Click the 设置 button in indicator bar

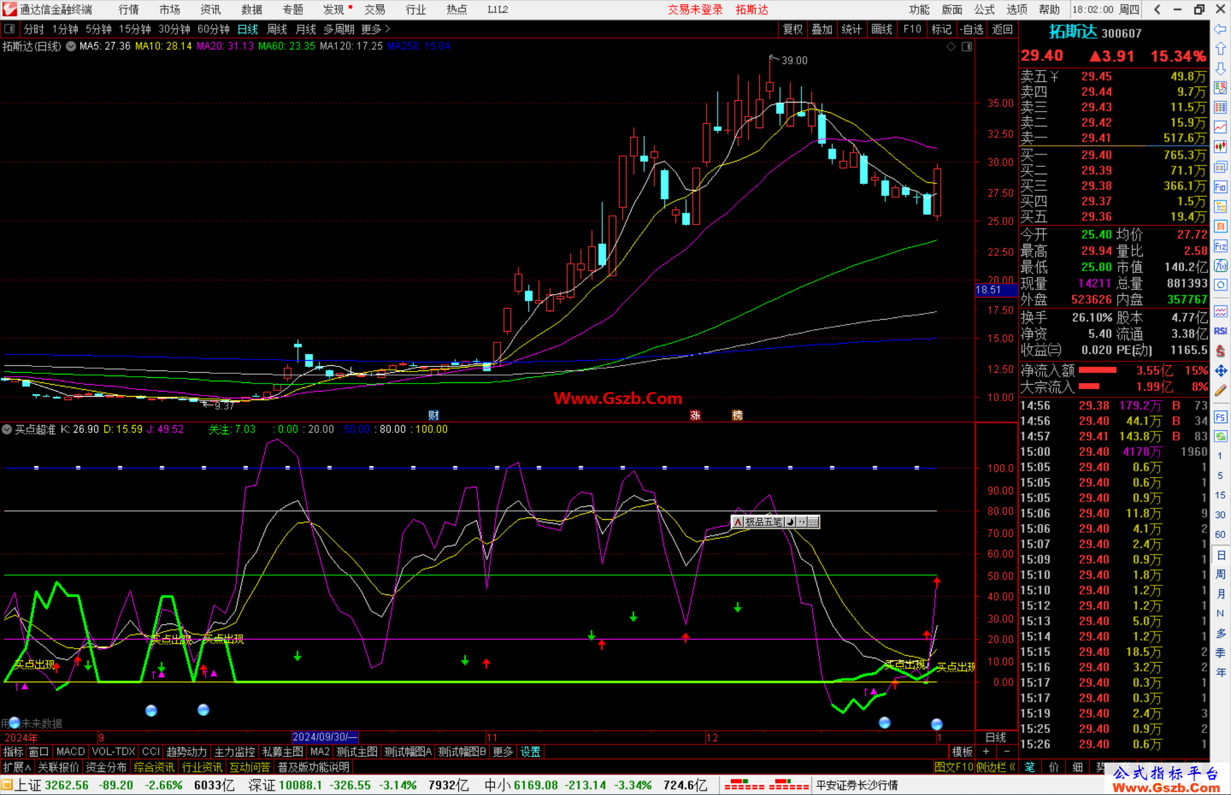pos(531,752)
